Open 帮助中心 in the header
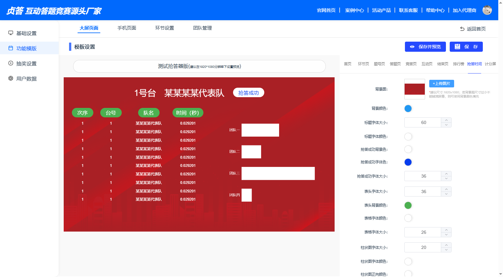 tap(435, 10)
